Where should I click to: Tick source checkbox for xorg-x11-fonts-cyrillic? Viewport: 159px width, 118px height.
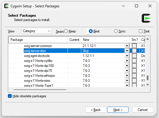coord(134,61)
